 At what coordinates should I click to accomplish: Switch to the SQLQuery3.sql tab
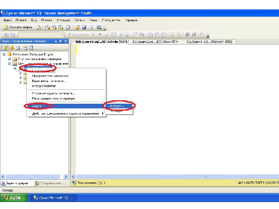[x=101, y=42]
